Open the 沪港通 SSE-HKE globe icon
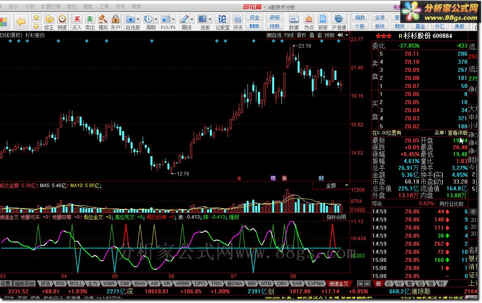Screen dimensions: 482x303 click(x=338, y=22)
